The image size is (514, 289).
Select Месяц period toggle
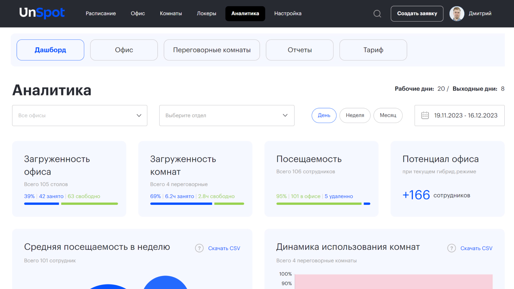[x=388, y=115]
